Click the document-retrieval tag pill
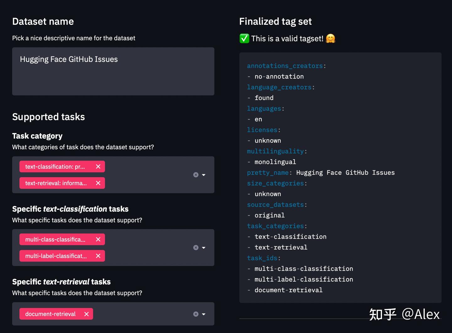This screenshot has height=333, width=452. [x=50, y=314]
